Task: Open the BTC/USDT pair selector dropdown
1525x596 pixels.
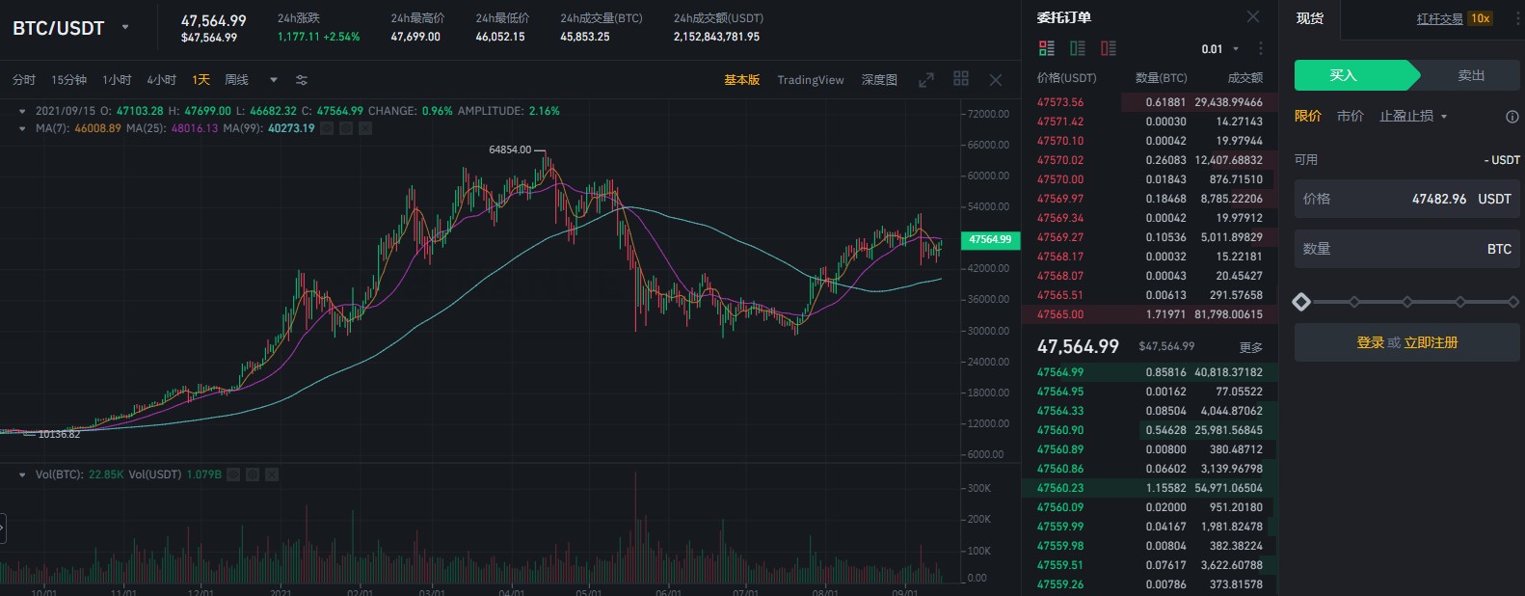Action: (125, 27)
